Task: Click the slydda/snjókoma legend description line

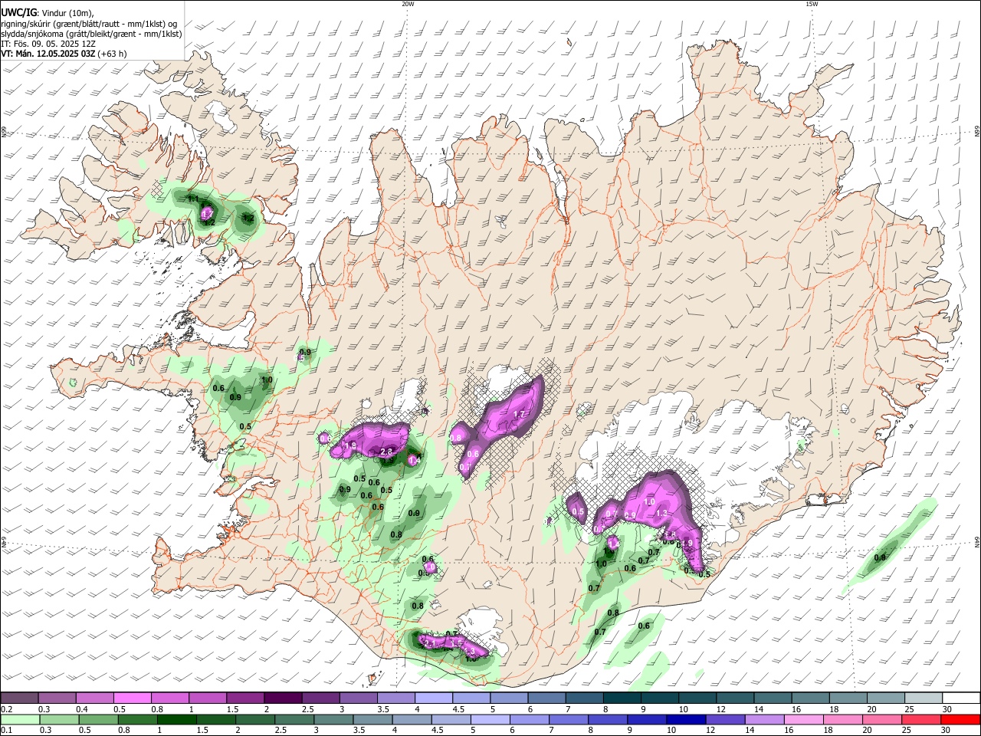Action: [x=91, y=34]
